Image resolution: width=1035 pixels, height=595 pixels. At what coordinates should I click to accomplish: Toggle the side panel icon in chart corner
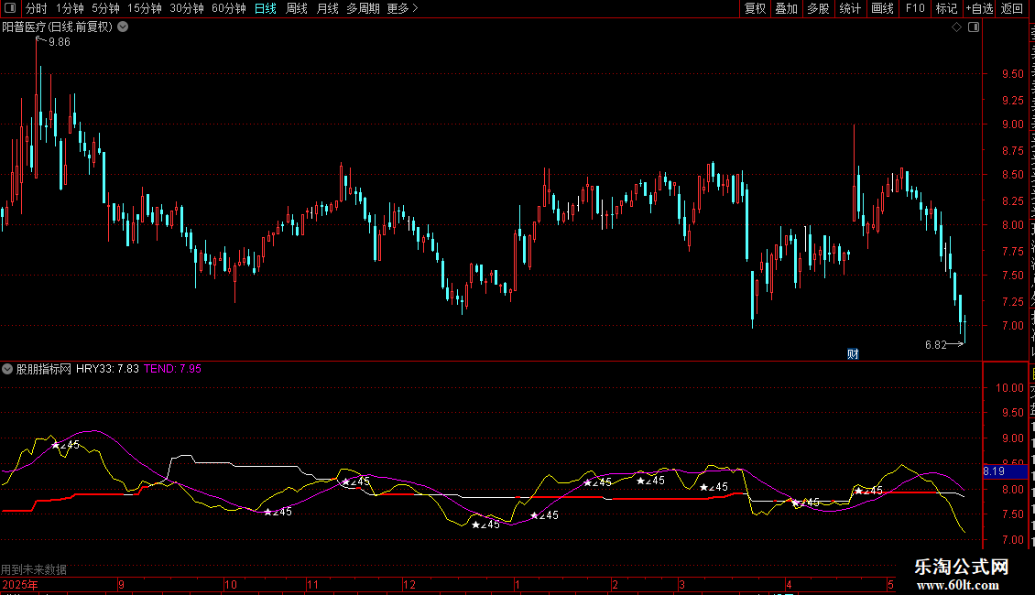click(x=974, y=27)
